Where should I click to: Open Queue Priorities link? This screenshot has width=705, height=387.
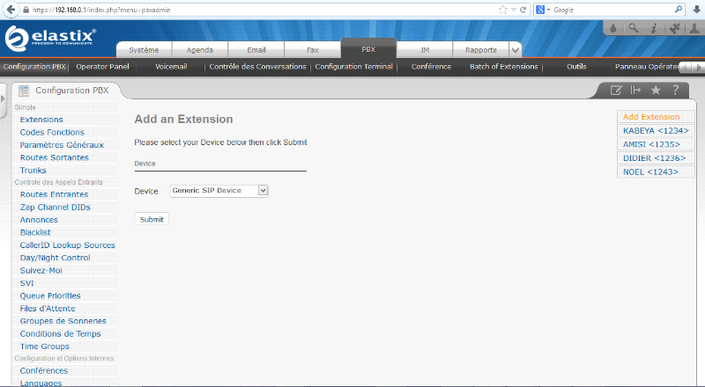pos(50,296)
